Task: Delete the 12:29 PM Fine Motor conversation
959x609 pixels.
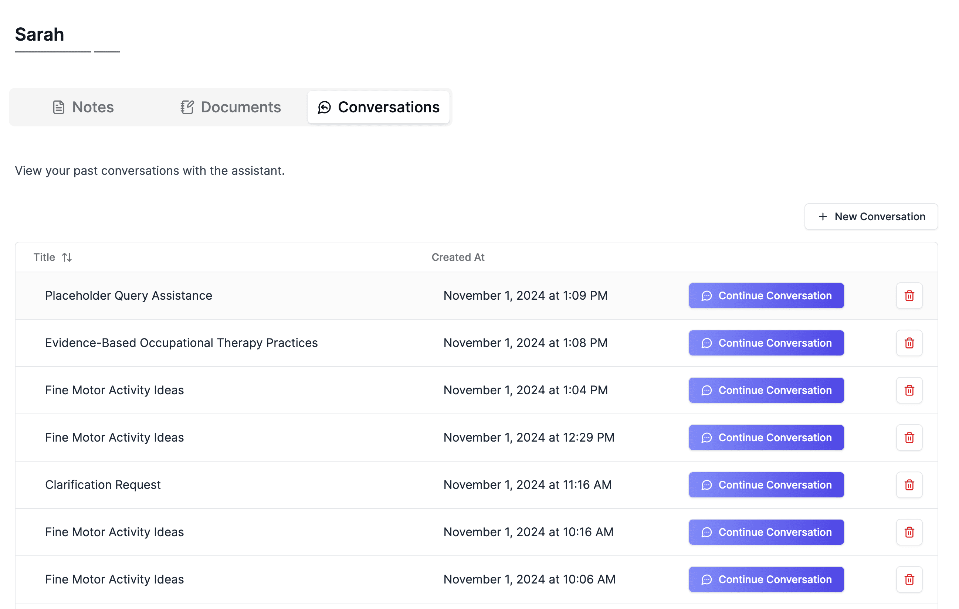Action: click(x=909, y=438)
